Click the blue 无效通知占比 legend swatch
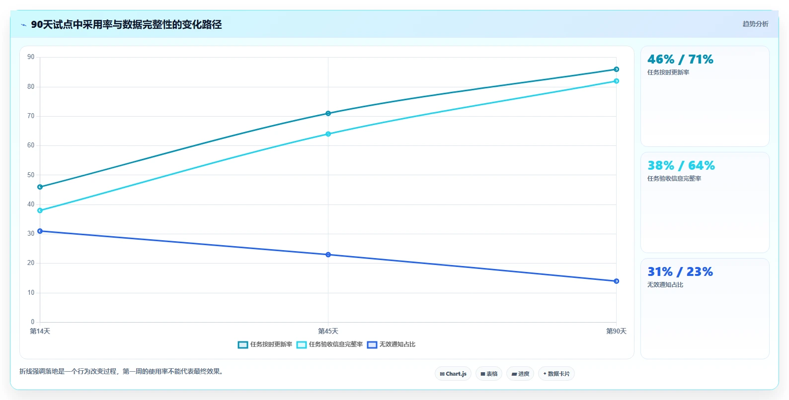Image resolution: width=789 pixels, height=400 pixels. click(372, 345)
